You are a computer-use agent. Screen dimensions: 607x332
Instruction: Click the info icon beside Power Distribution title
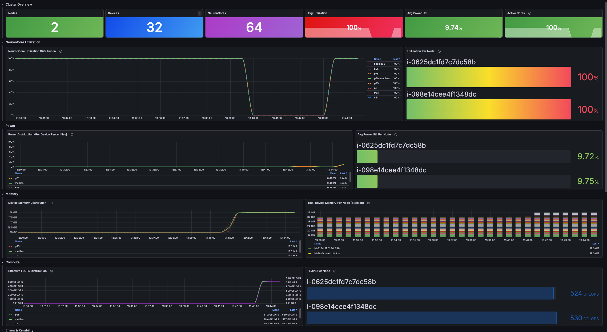tap(72, 135)
